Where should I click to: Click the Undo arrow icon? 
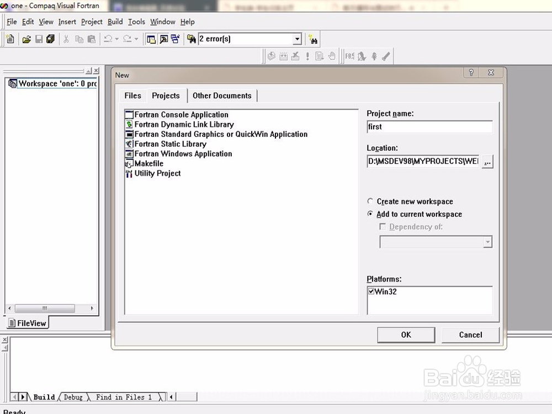108,39
